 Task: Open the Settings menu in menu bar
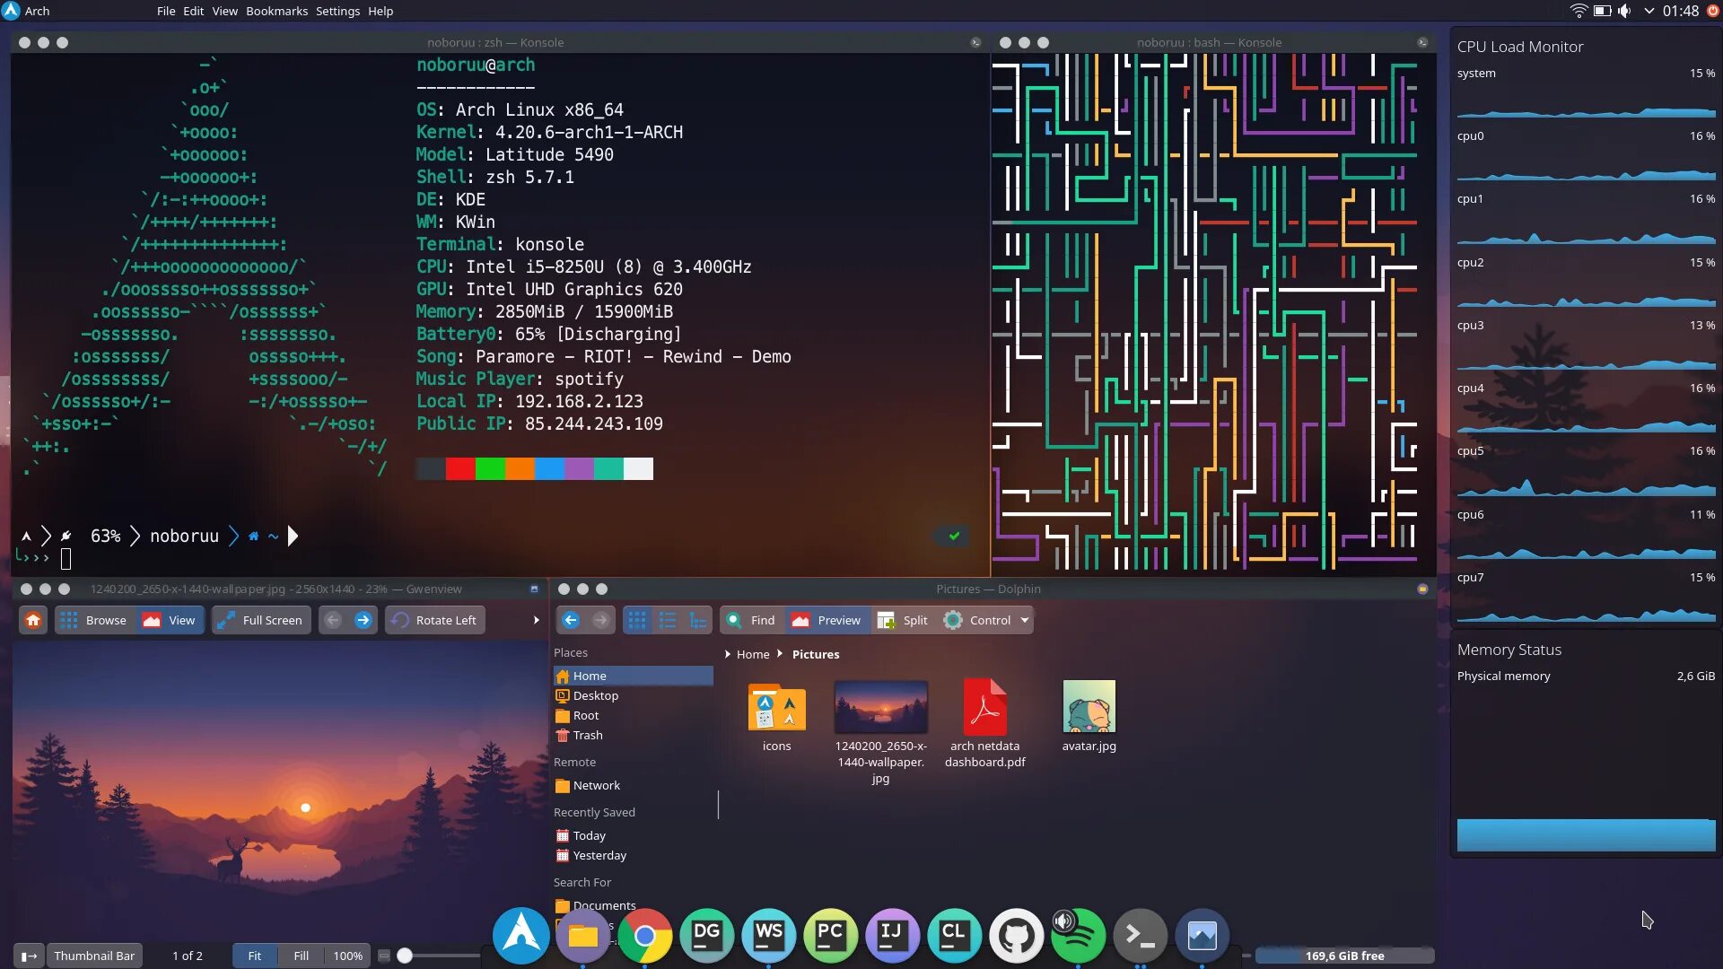pos(337,11)
